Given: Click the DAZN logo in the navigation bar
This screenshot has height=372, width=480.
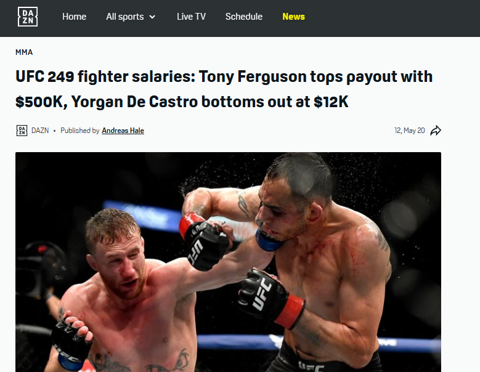Looking at the screenshot, I should (x=28, y=17).
